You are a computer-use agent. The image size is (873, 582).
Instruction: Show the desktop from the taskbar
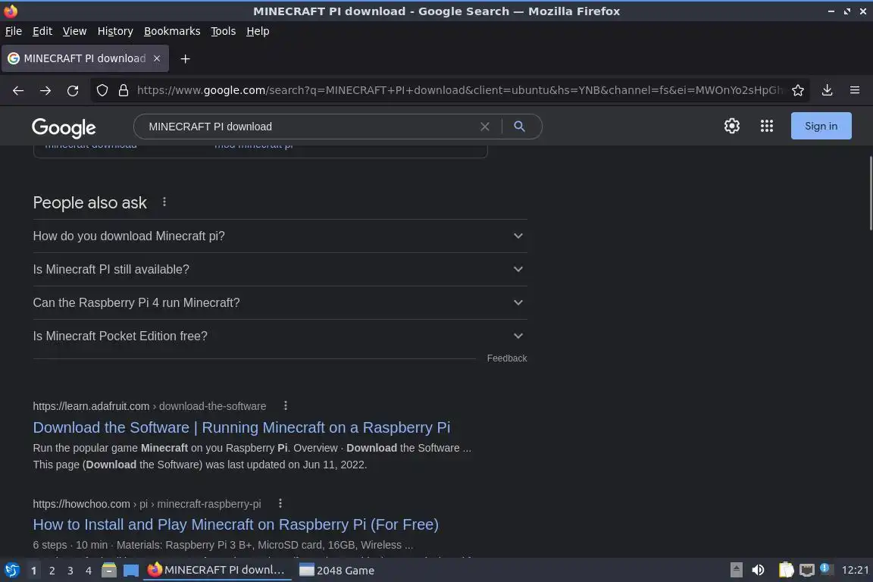click(131, 571)
